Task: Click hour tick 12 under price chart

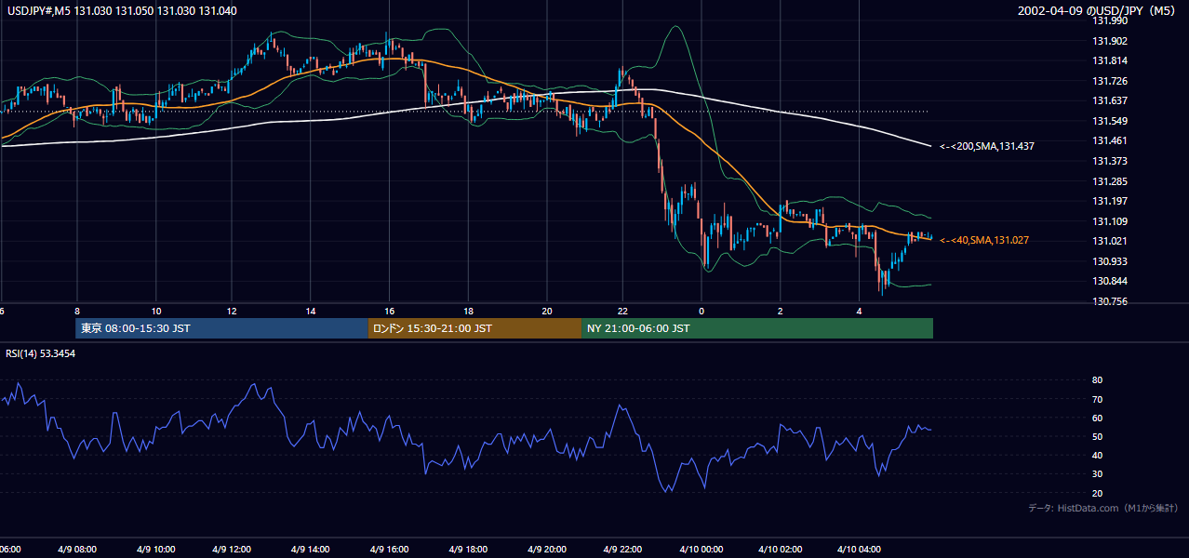Action: (x=231, y=311)
